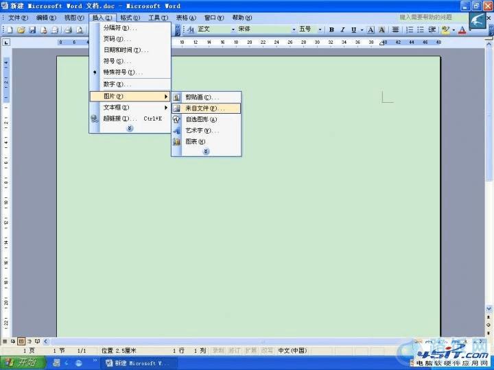Choose 符号 from Insert menu

coord(130,61)
